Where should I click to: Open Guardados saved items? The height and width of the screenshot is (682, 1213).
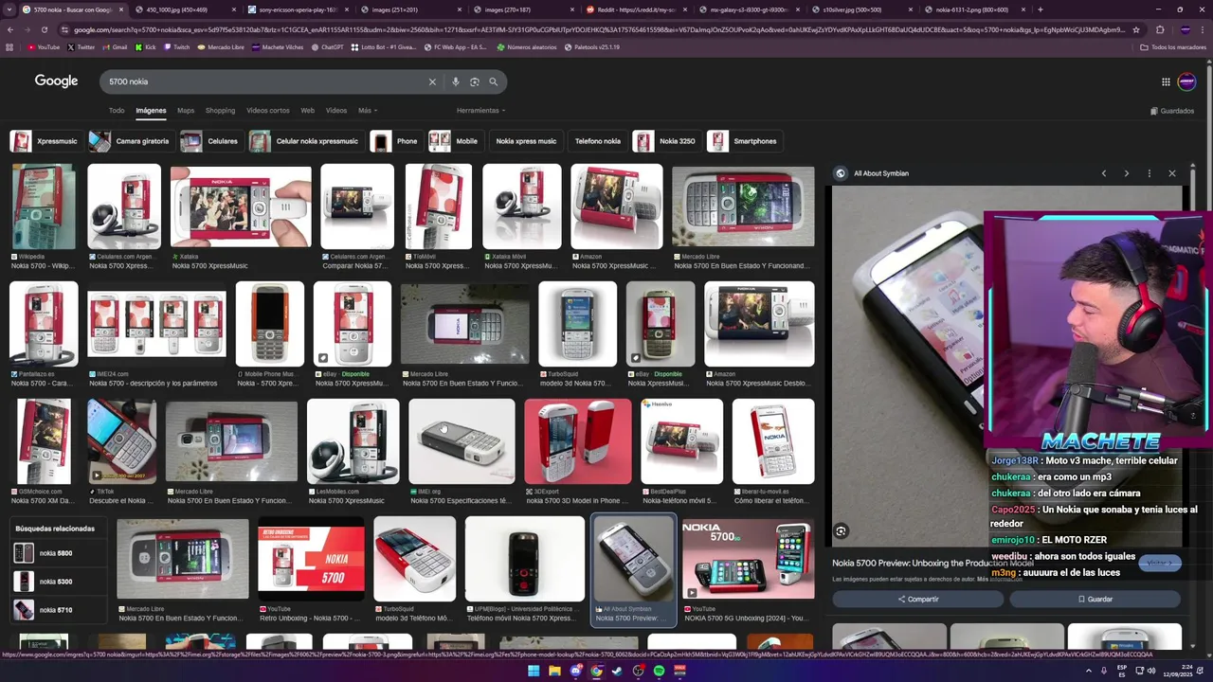[1171, 111]
